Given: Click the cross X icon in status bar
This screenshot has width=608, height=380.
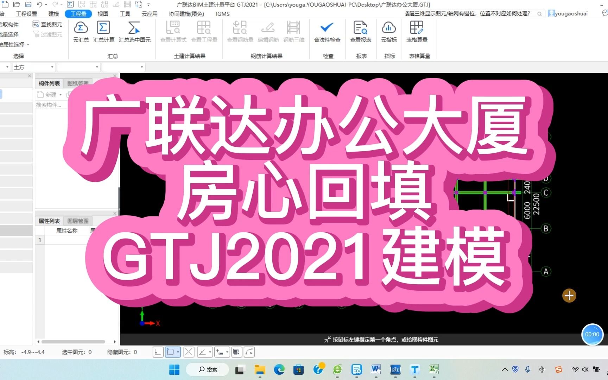Looking at the screenshot, I should pyautogui.click(x=189, y=352).
